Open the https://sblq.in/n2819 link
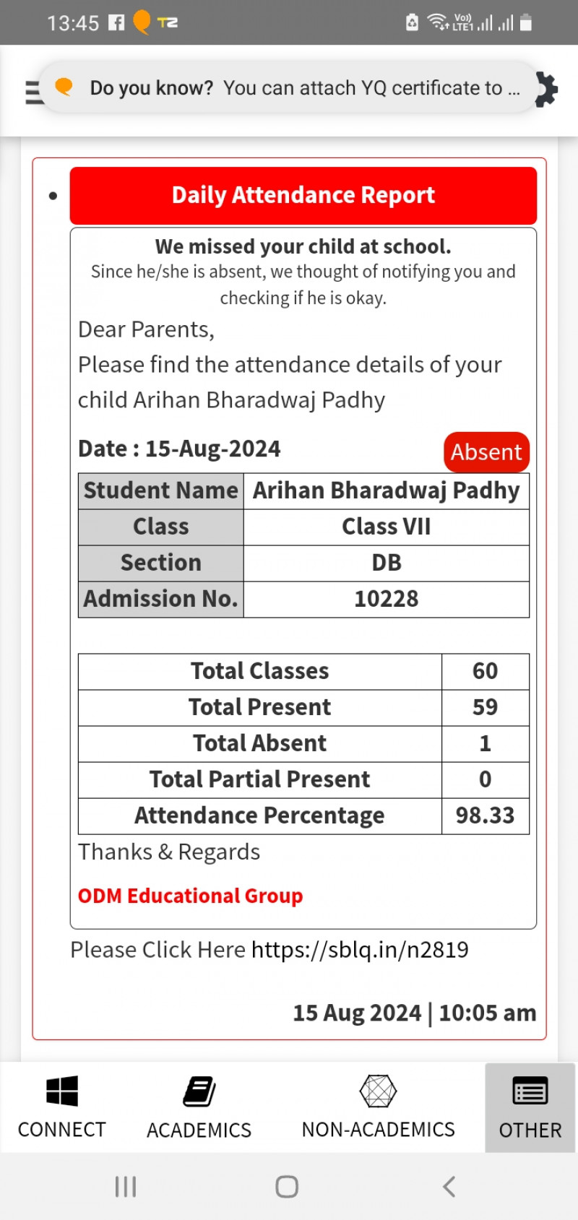This screenshot has width=578, height=1220. click(360, 949)
